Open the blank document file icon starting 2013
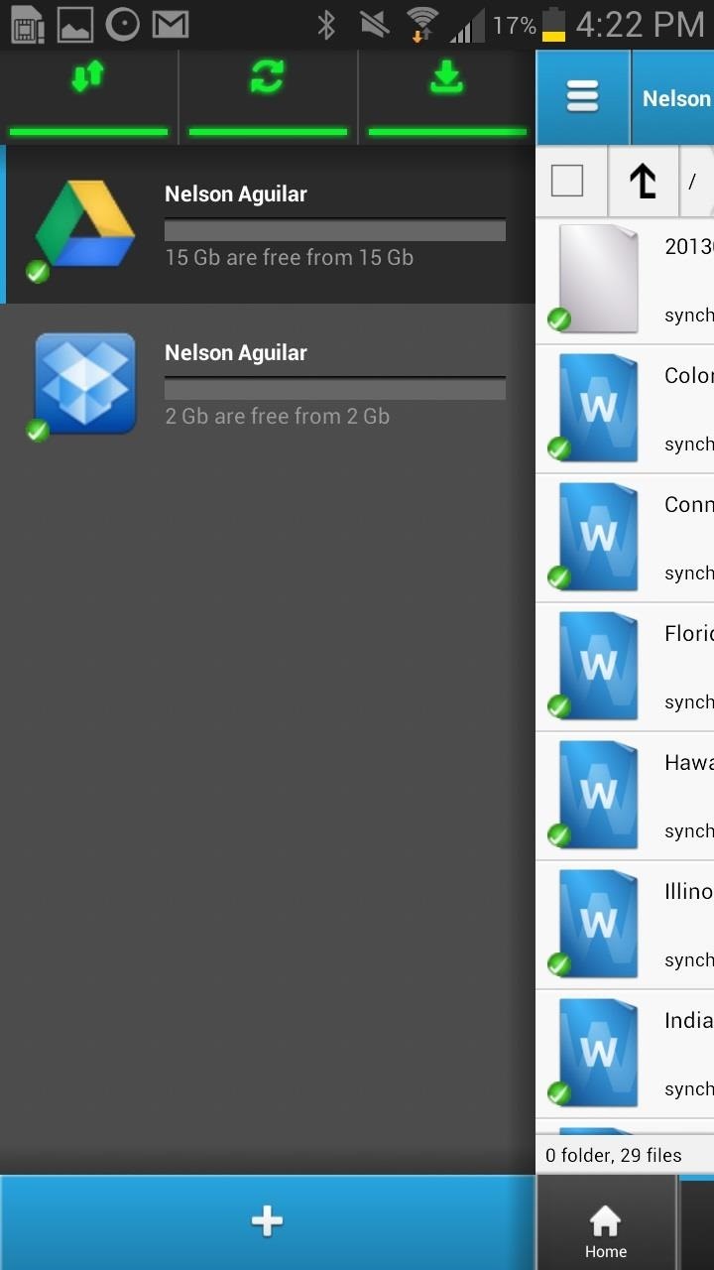 click(598, 278)
